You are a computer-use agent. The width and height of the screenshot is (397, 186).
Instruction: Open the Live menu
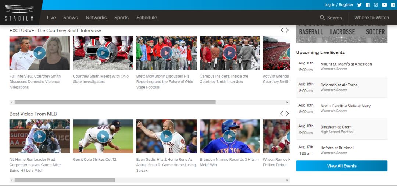click(51, 18)
